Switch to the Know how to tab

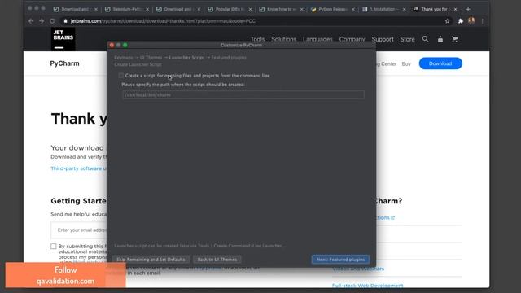coord(281,9)
